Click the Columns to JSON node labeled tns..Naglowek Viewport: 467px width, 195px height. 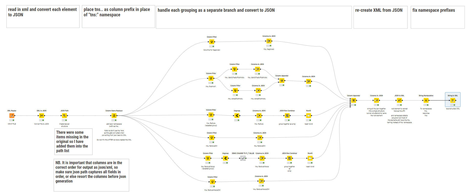(x=269, y=41)
